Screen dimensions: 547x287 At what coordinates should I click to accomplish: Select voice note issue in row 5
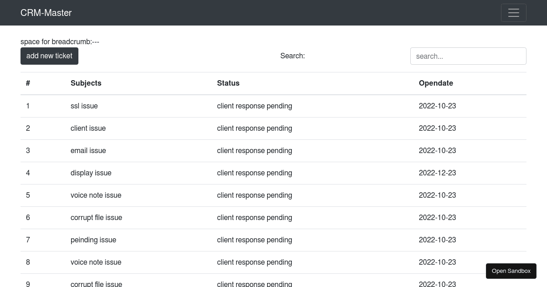(96, 195)
